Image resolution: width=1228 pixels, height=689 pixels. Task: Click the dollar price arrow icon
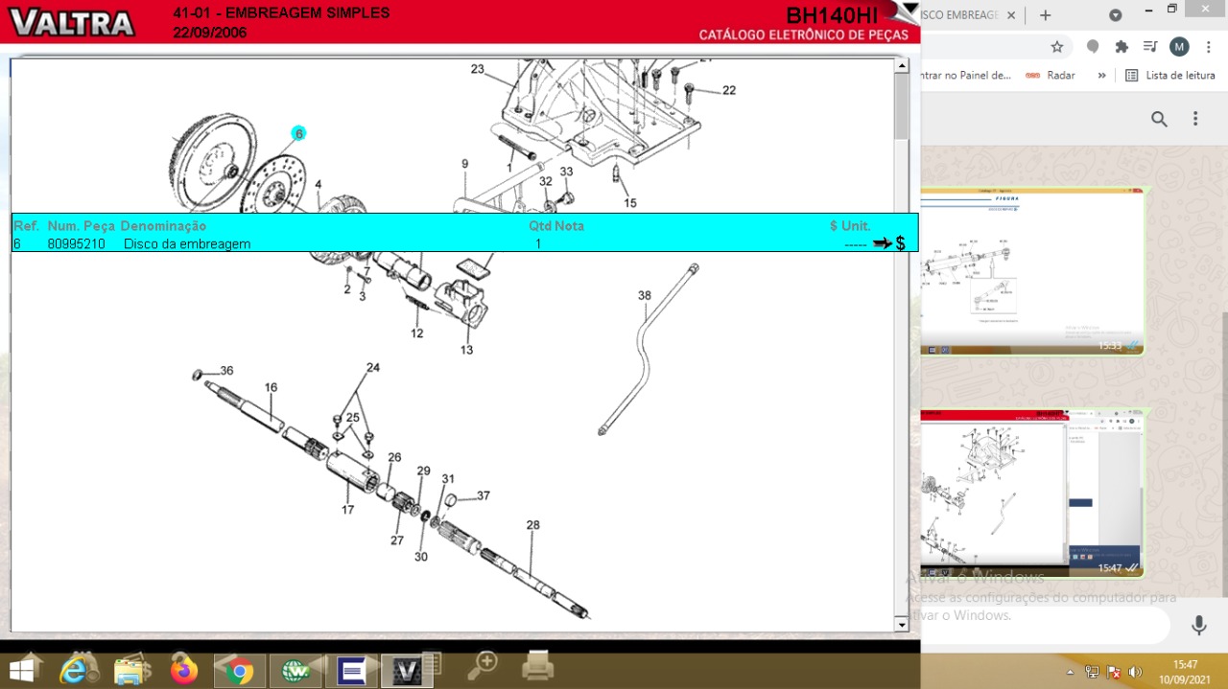888,244
